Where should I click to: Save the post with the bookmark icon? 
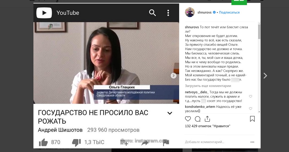[x=252, y=119]
